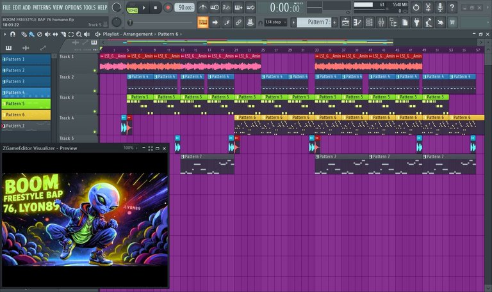Open the ADD menu
The height and width of the screenshot is (292, 492).
(27, 7)
